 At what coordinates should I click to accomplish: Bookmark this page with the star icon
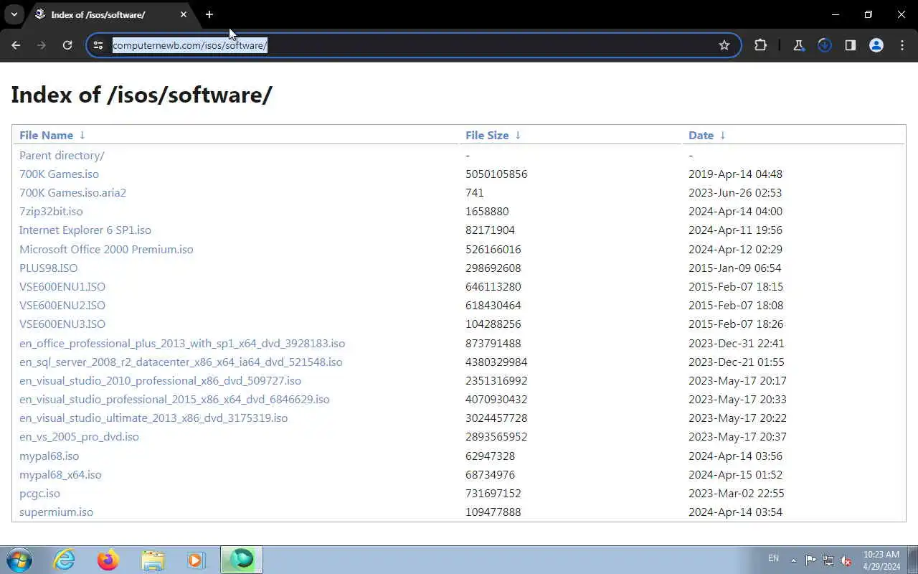click(x=724, y=45)
